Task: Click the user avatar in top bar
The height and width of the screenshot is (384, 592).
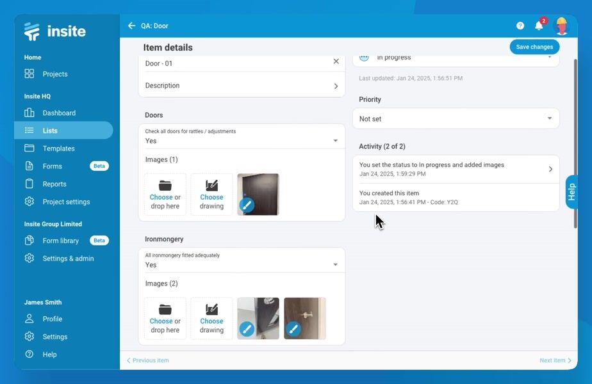Action: point(561,26)
